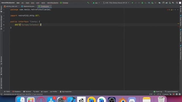
Task: Click the @GET annotation in code
Action: tap(17, 25)
